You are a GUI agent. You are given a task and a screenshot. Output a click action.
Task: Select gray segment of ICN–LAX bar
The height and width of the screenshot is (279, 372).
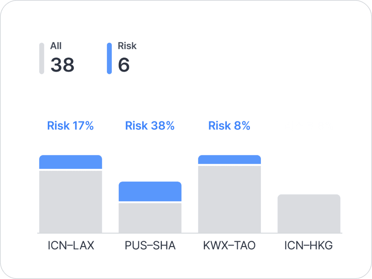click(70, 202)
